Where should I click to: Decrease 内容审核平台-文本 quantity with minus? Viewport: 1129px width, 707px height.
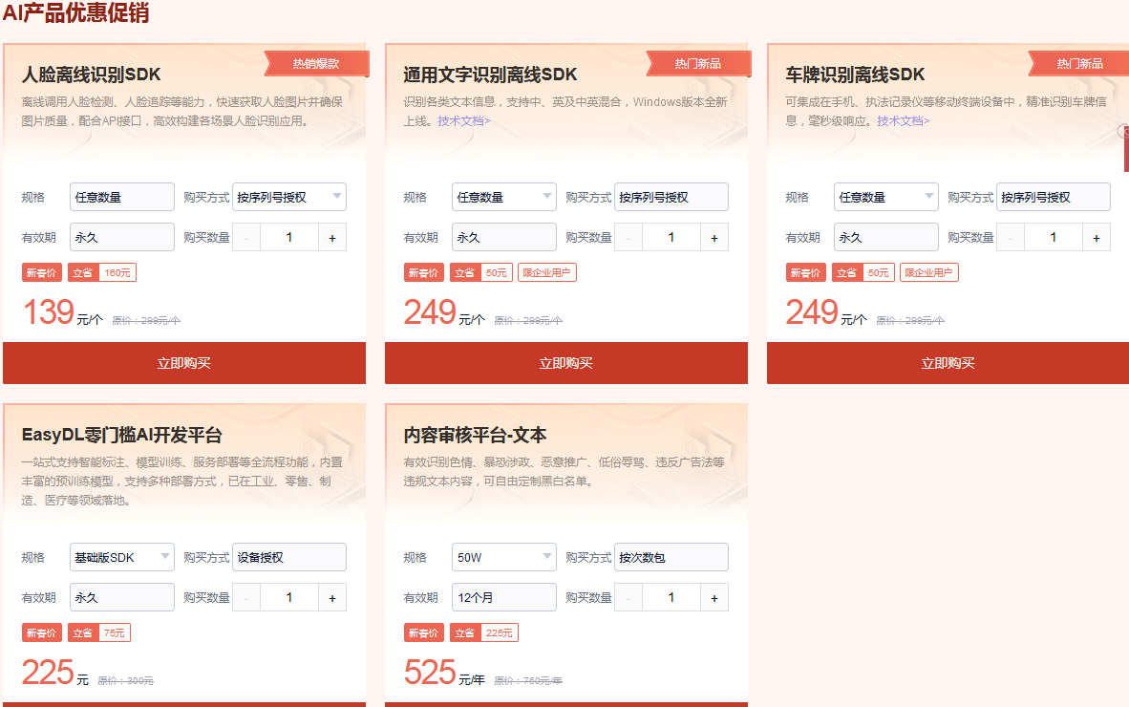628,597
